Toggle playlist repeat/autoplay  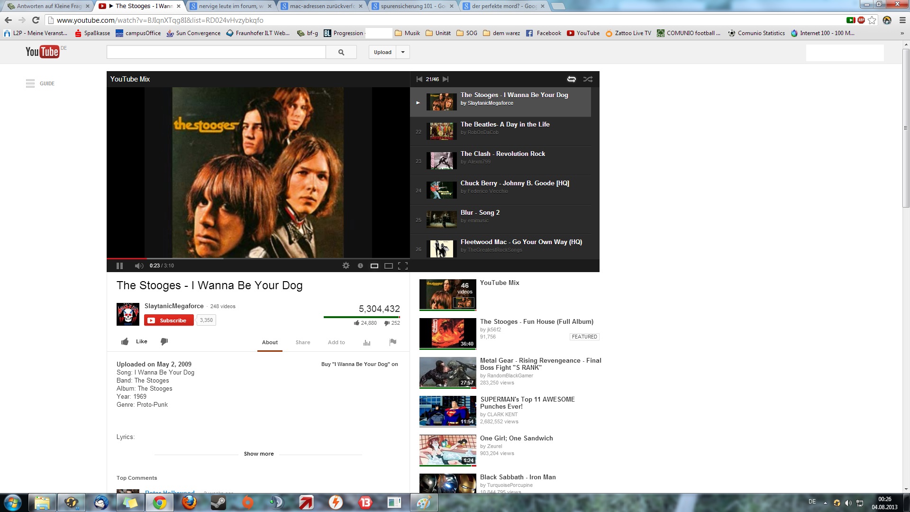tap(572, 79)
